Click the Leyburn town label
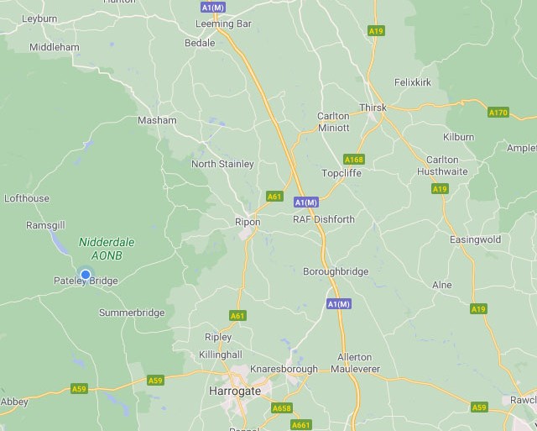Viewport: 537px width, 431px height. [x=39, y=18]
